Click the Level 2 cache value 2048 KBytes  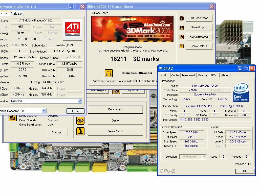tap(238, 141)
